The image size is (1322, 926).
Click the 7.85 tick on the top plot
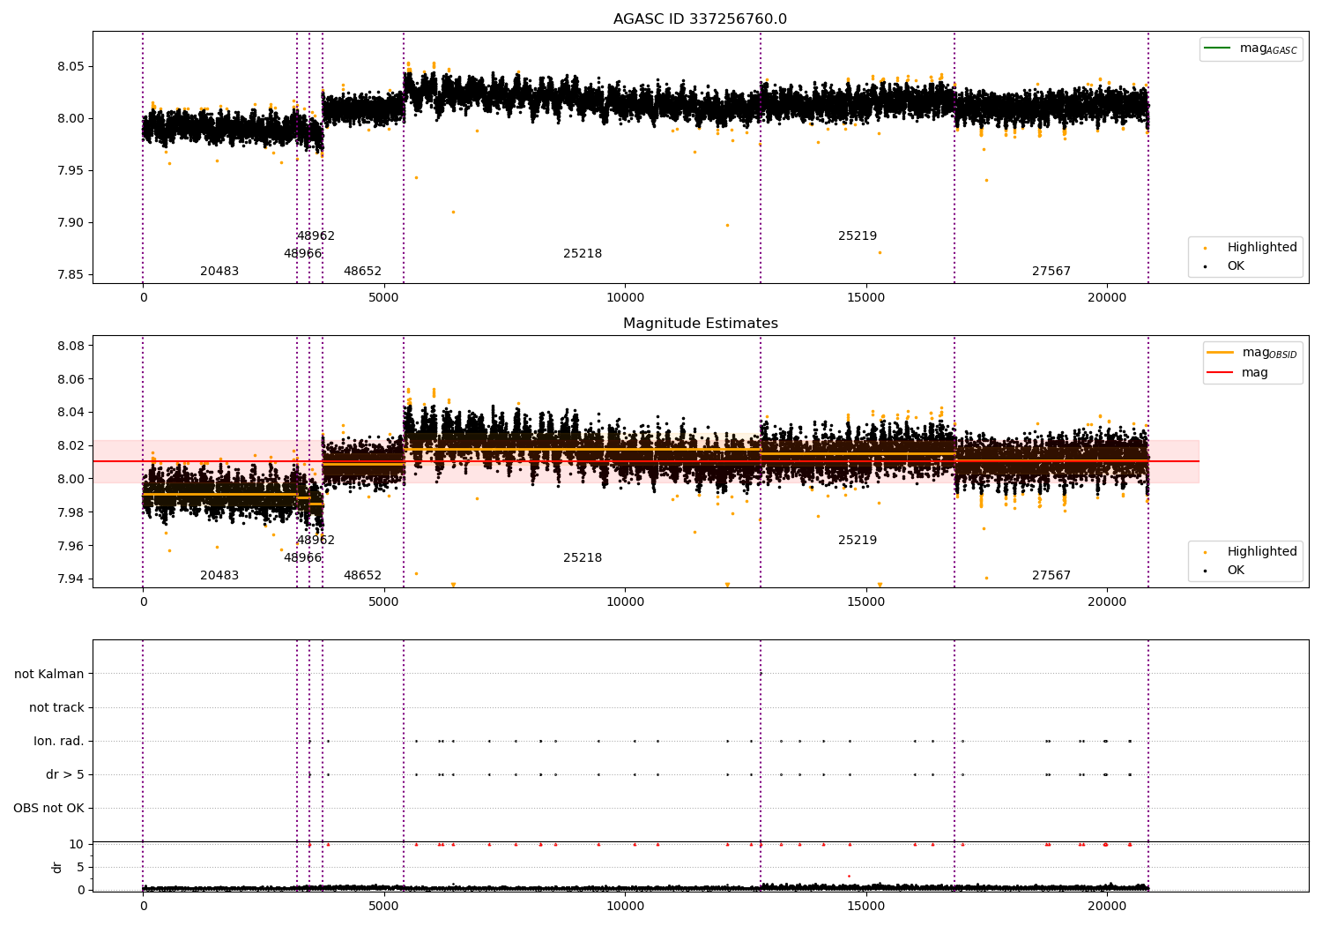[x=71, y=275]
